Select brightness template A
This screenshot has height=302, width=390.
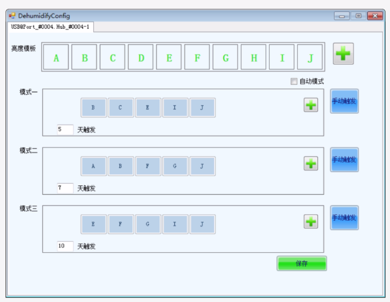(x=56, y=57)
